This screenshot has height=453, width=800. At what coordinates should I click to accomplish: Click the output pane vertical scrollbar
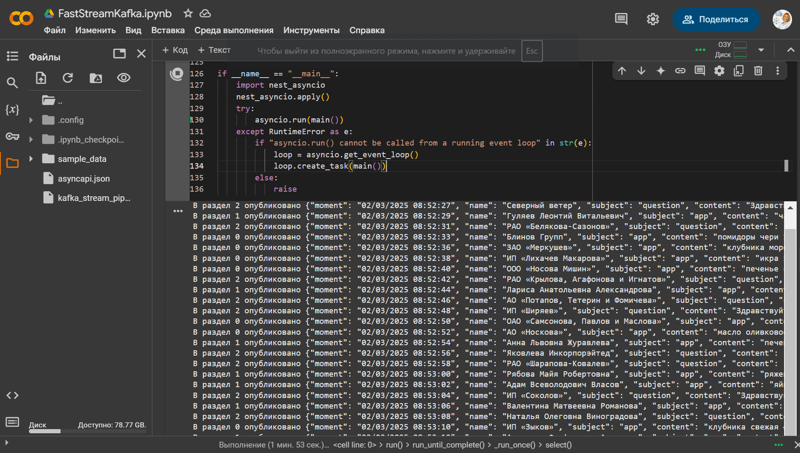tap(790, 318)
